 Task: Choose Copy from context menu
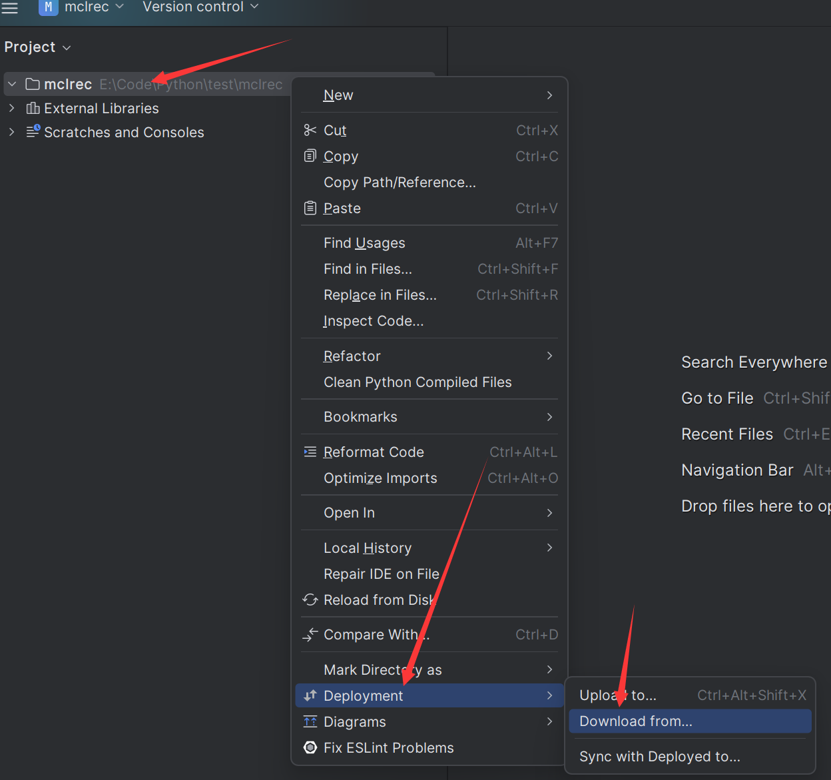click(429, 157)
